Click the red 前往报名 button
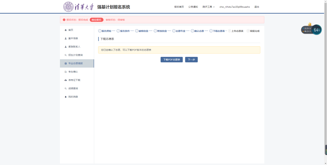The height and width of the screenshot is (165, 327). tap(97, 20)
